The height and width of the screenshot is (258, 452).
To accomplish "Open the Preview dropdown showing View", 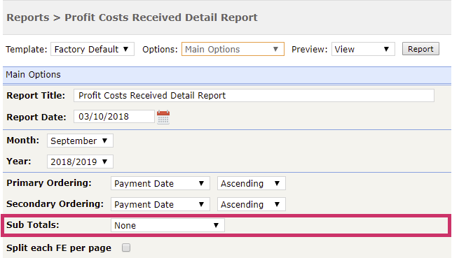I will pyautogui.click(x=363, y=49).
